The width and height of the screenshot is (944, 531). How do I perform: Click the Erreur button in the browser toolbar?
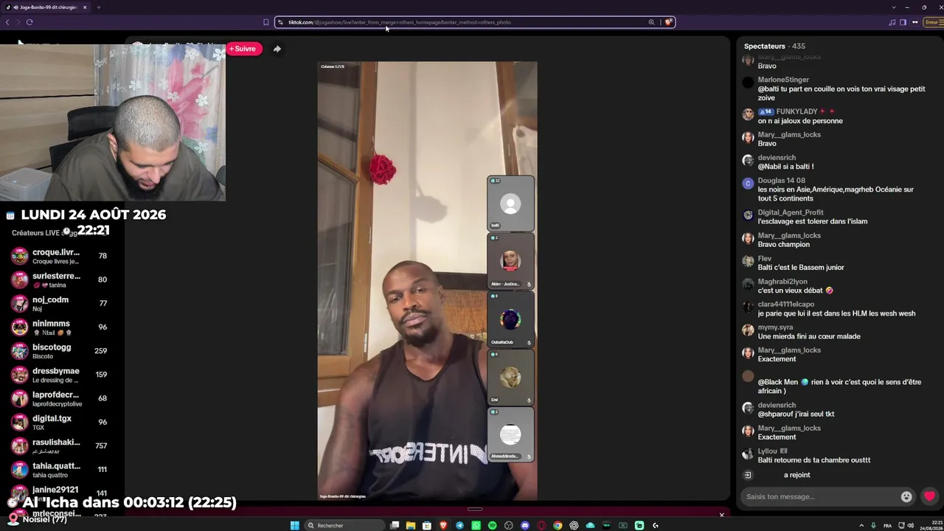[x=932, y=22]
